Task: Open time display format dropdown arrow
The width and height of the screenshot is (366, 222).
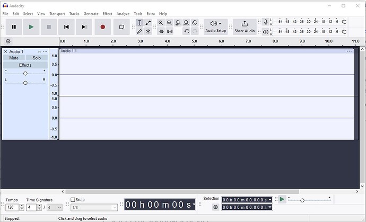Action: pos(194,205)
